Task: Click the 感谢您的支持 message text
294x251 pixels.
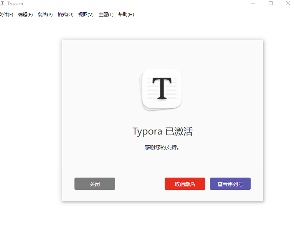Action: pyautogui.click(x=162, y=147)
